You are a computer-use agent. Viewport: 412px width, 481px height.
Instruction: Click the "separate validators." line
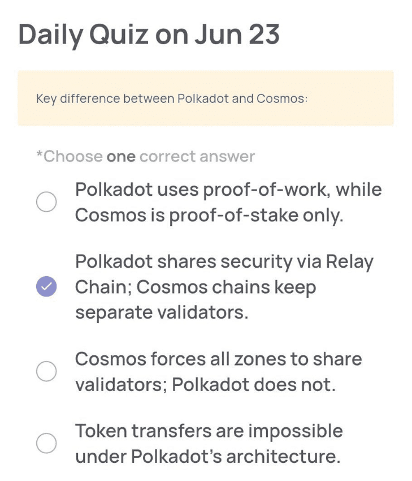pos(162,312)
